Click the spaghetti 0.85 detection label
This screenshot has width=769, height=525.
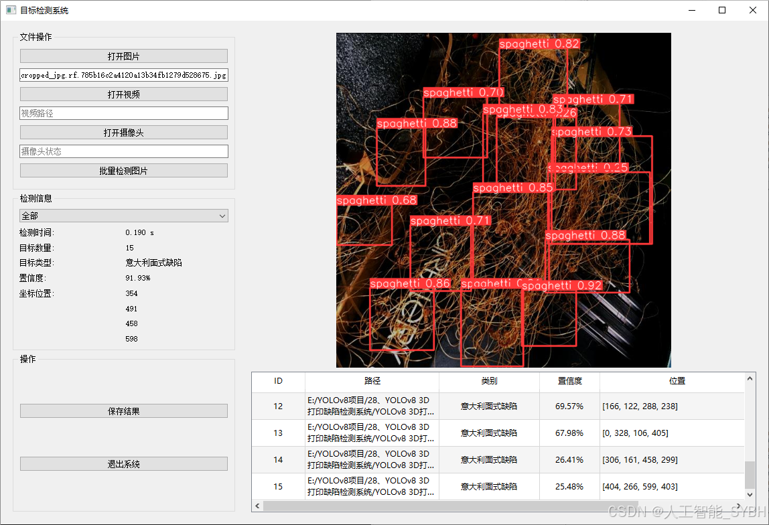coord(513,187)
